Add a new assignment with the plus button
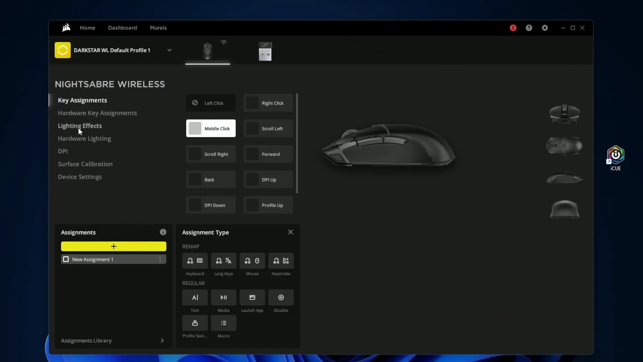The width and height of the screenshot is (643, 362). coord(113,246)
